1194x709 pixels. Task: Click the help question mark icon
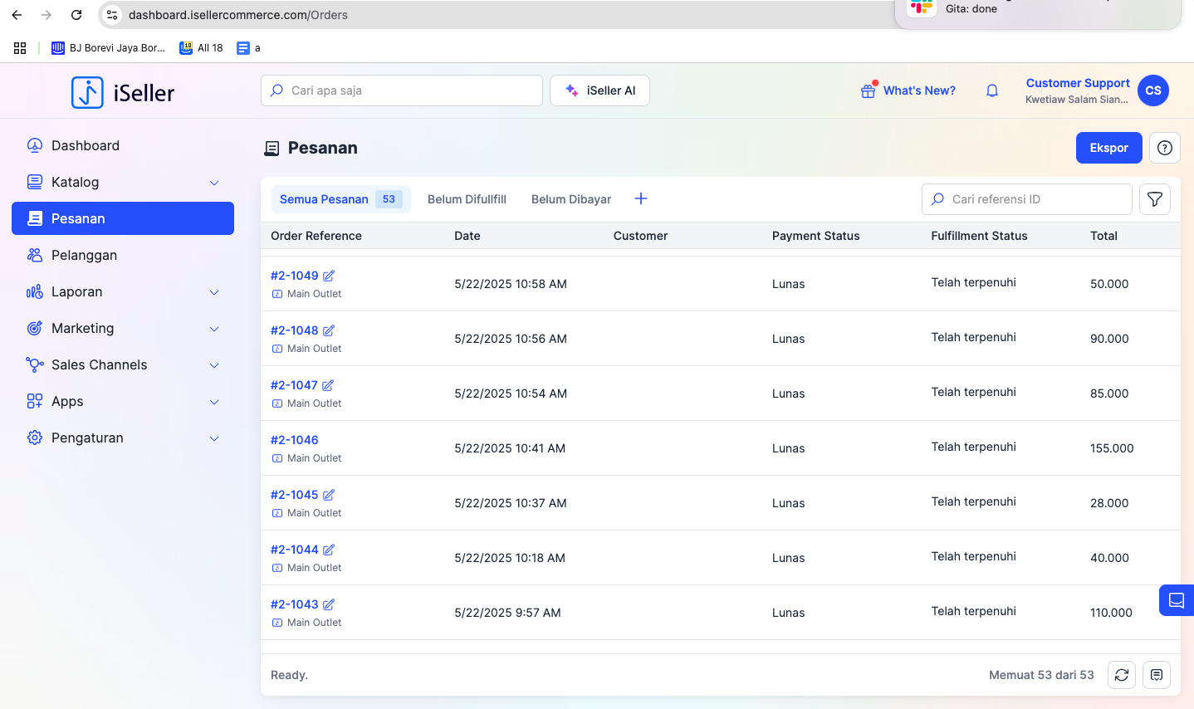pyautogui.click(x=1164, y=148)
